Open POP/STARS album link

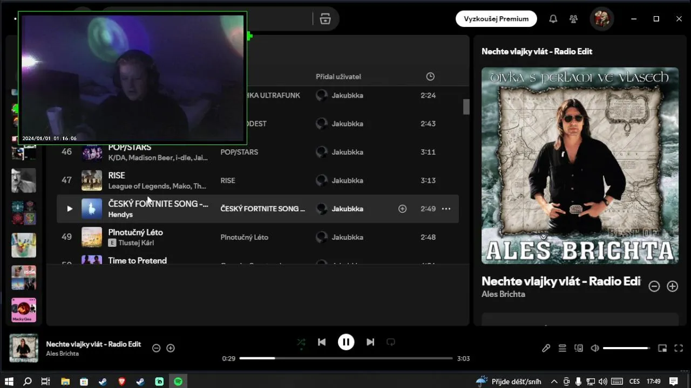click(x=239, y=152)
